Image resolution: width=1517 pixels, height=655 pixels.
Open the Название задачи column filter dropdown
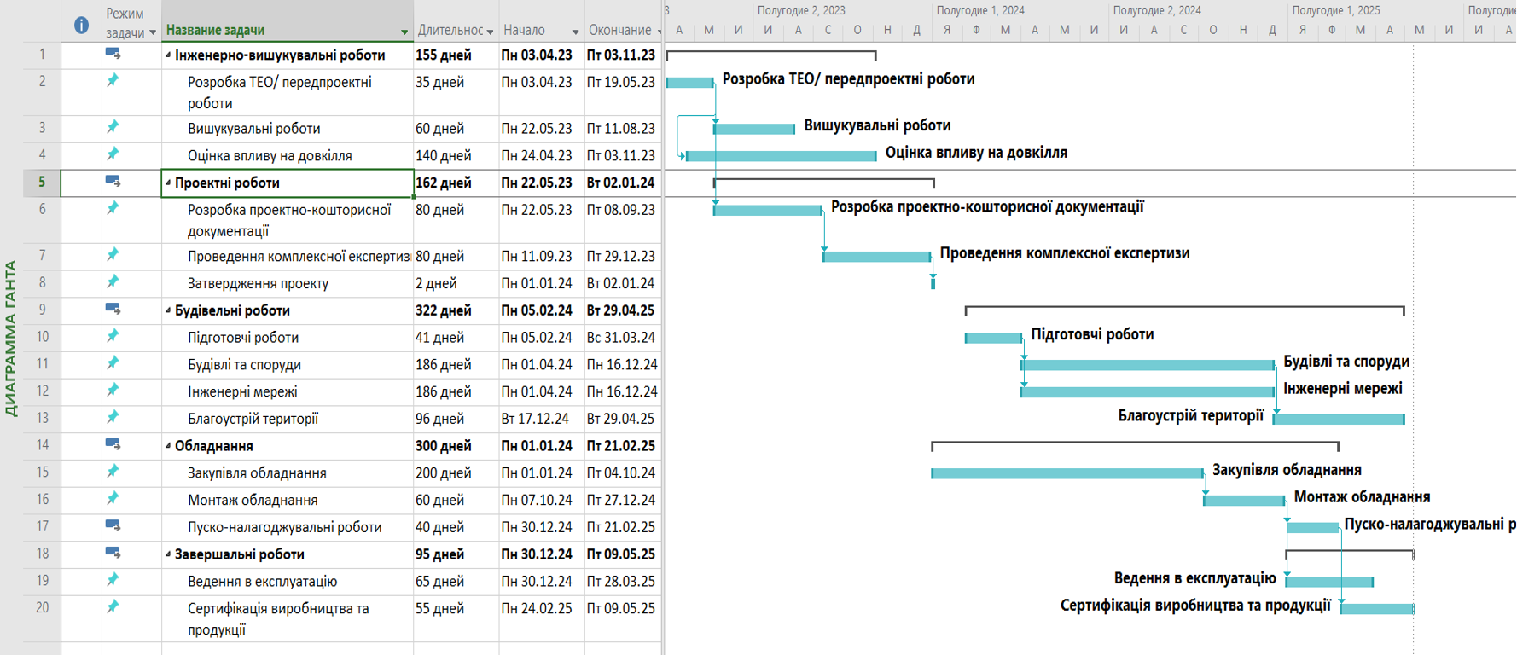[404, 32]
